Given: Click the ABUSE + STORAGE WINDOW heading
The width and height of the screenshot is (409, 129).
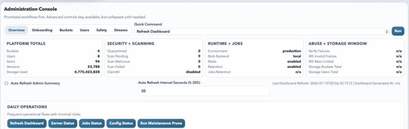Looking at the screenshot, I should [x=337, y=44].
